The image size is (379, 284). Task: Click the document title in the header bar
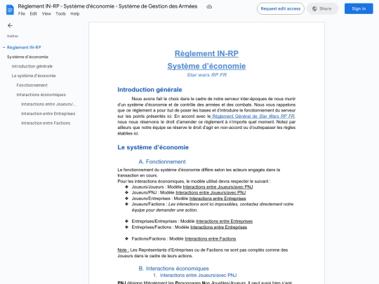107,6
